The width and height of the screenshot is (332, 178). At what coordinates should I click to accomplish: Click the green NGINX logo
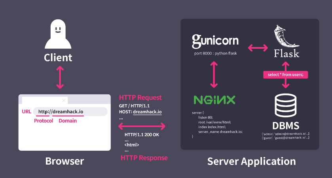(214, 100)
